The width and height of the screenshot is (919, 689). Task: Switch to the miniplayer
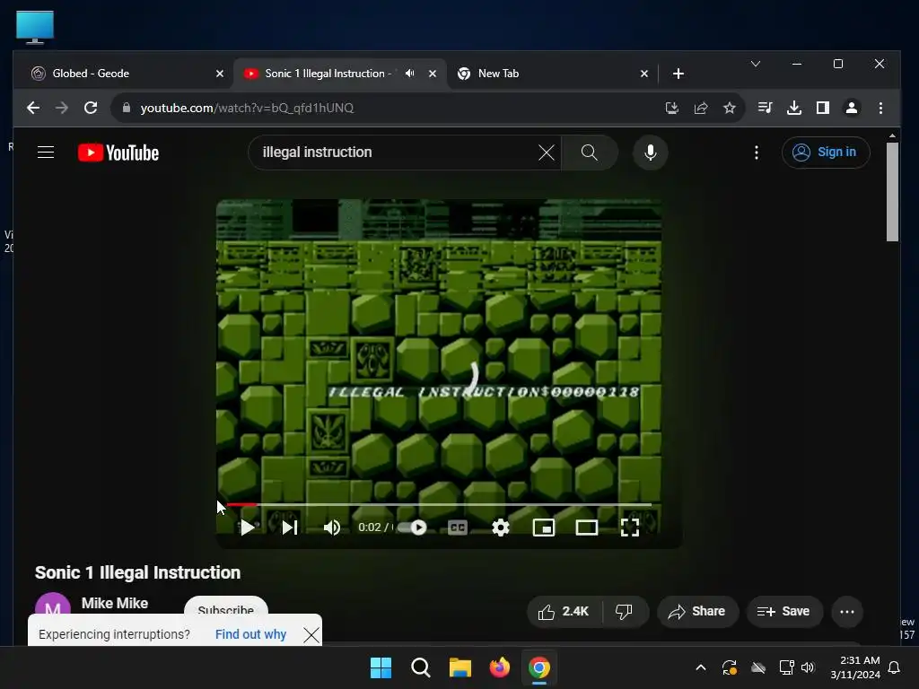[x=543, y=528]
